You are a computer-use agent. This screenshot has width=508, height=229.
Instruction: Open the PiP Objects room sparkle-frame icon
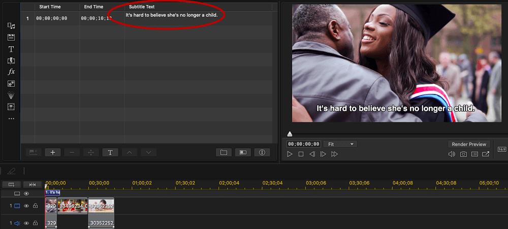pyautogui.click(x=11, y=84)
